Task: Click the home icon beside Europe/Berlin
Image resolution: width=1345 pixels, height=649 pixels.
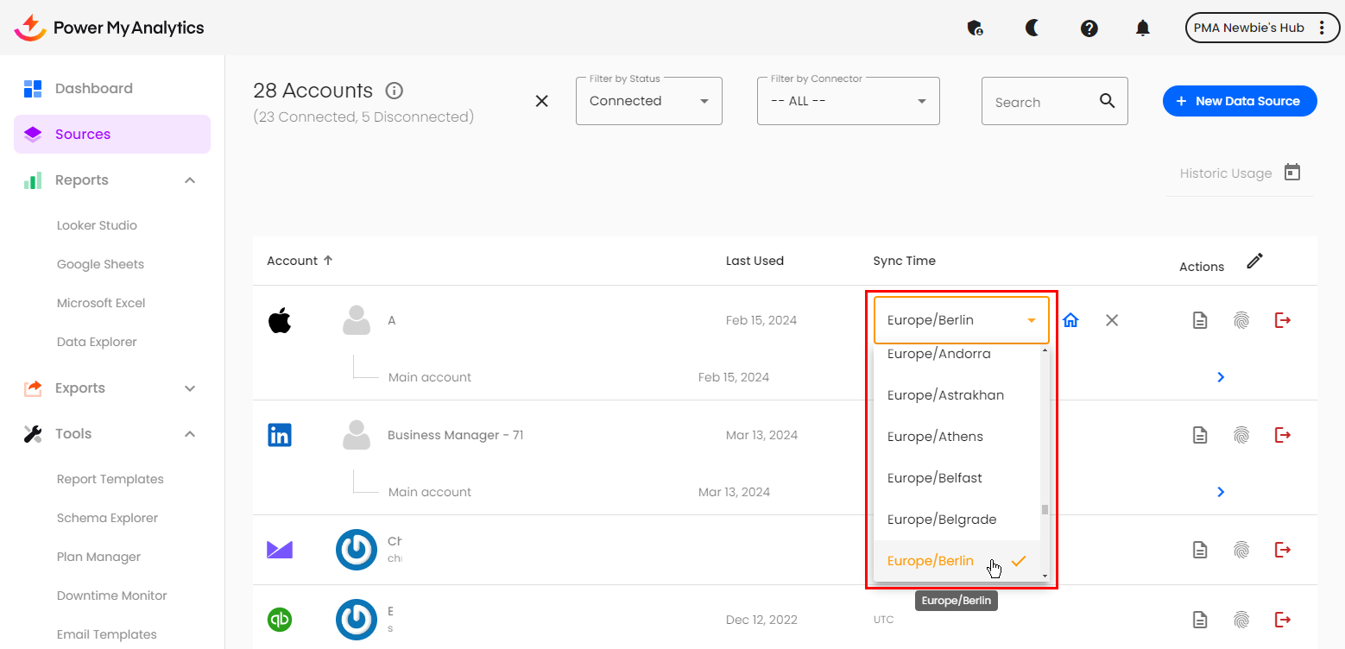Action: [x=1070, y=320]
